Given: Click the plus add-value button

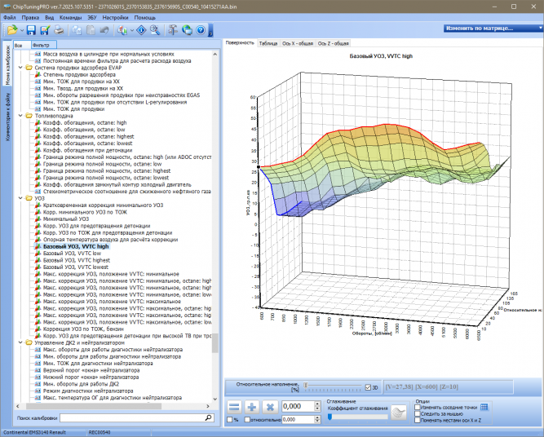Looking at the screenshot, I should click(252, 407).
